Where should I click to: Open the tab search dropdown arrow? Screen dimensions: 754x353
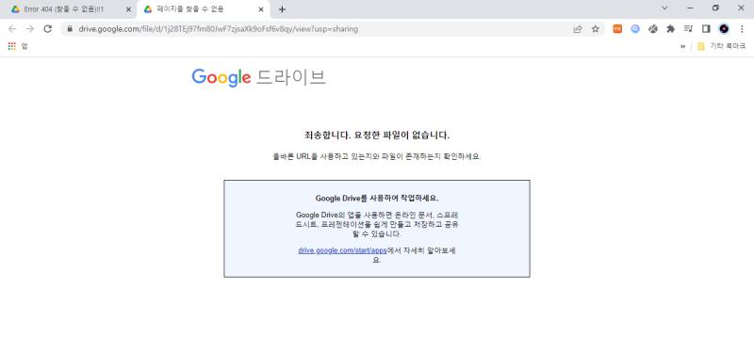tap(664, 8)
